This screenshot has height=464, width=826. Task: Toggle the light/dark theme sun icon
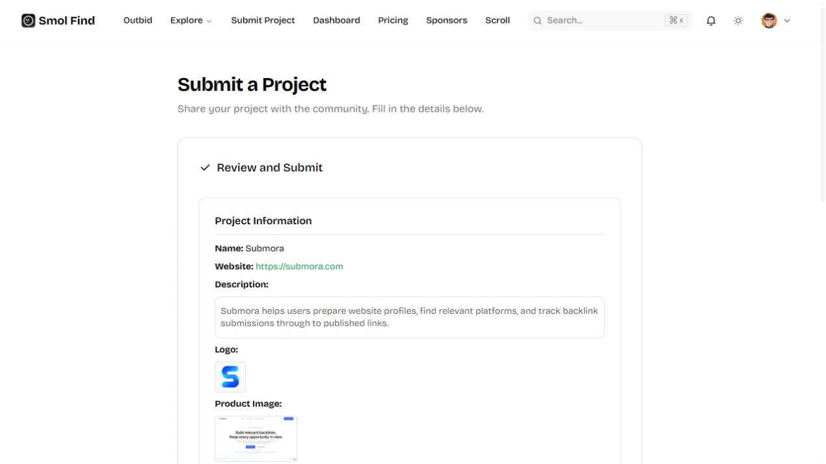(x=738, y=21)
